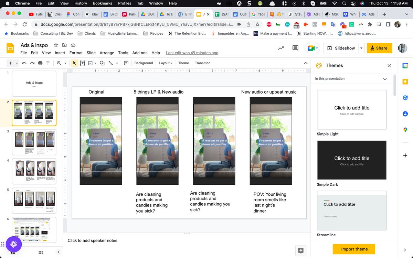
Task: Choose the select cursor tool
Action: (x=74, y=63)
